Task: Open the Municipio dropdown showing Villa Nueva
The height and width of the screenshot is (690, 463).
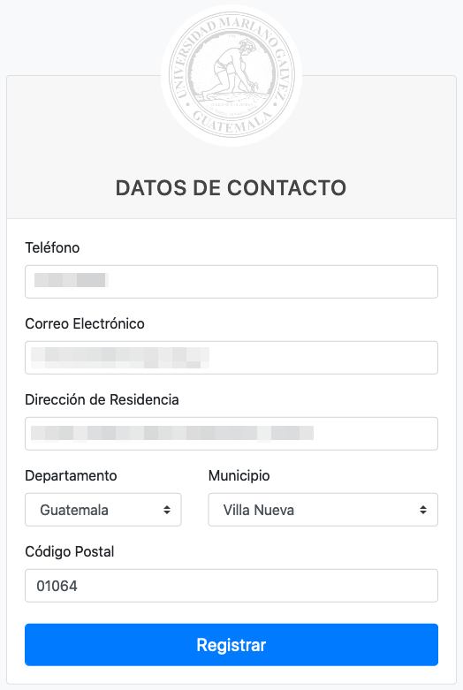Action: coord(323,510)
